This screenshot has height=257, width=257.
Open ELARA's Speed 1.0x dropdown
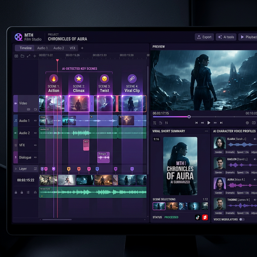[243, 152]
